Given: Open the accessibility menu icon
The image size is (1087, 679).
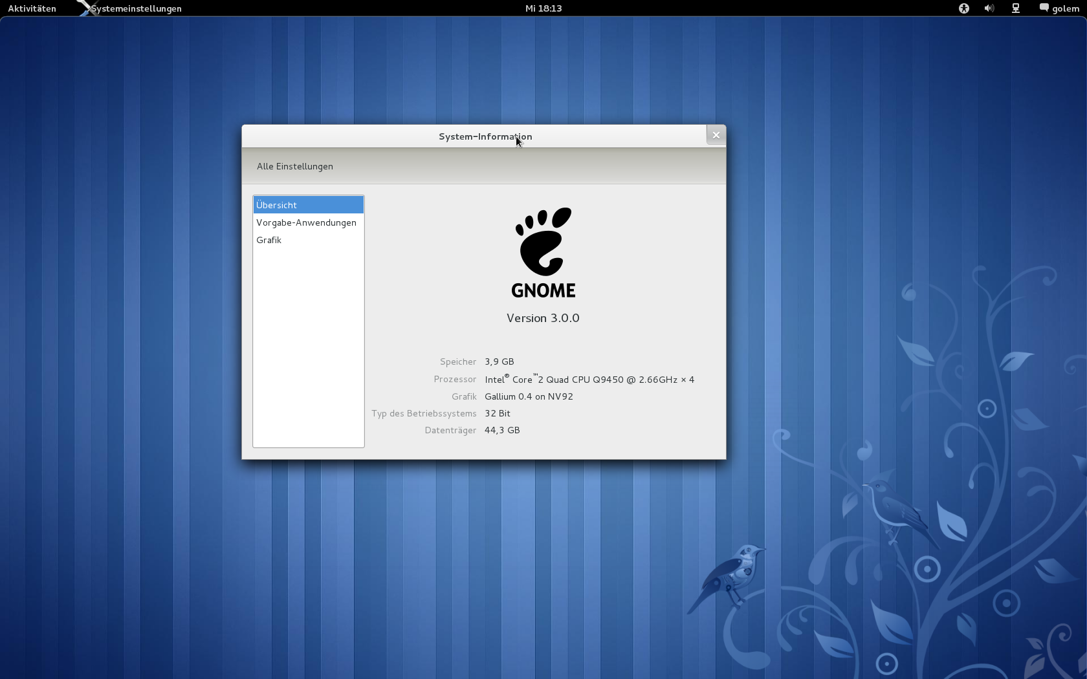Looking at the screenshot, I should [963, 8].
